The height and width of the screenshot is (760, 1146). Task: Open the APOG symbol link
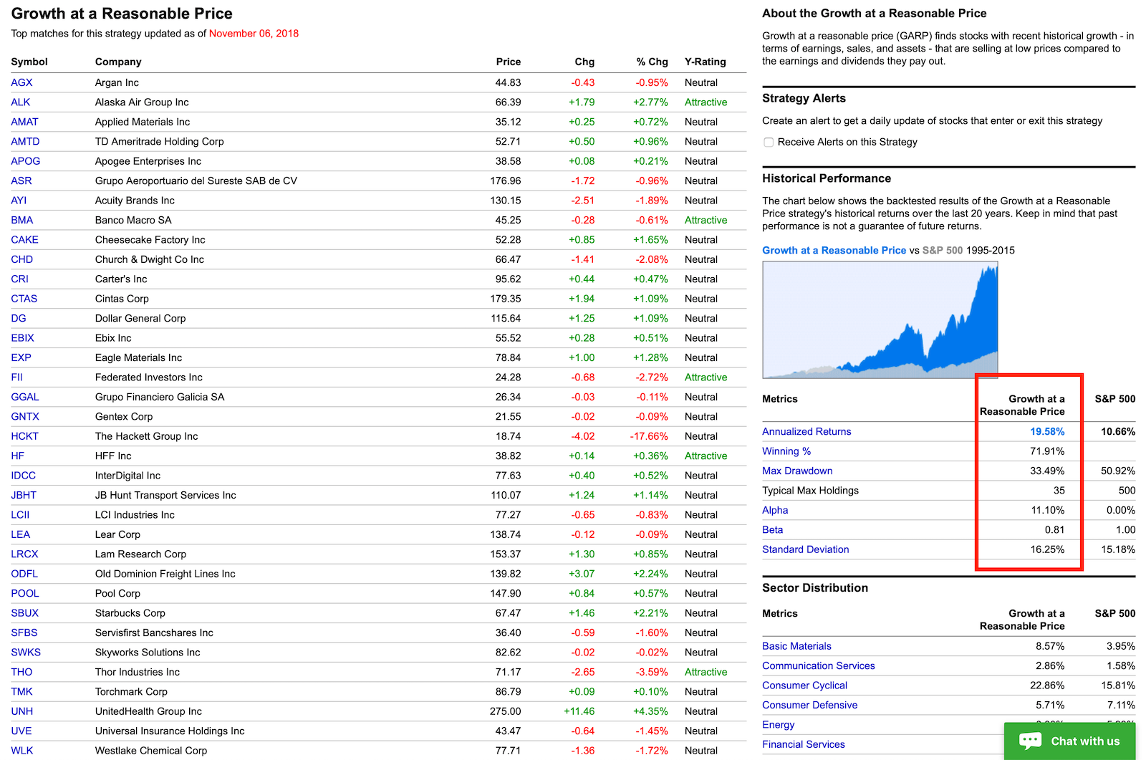pyautogui.click(x=26, y=161)
